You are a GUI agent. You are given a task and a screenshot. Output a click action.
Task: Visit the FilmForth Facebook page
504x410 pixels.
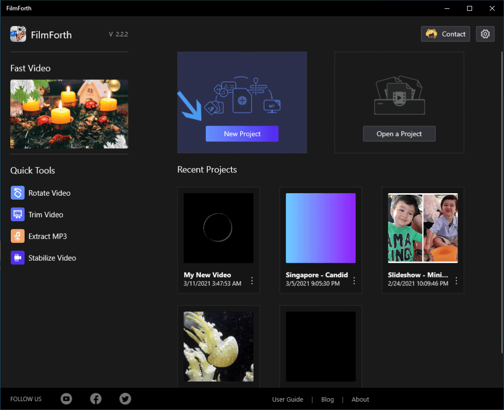point(95,399)
